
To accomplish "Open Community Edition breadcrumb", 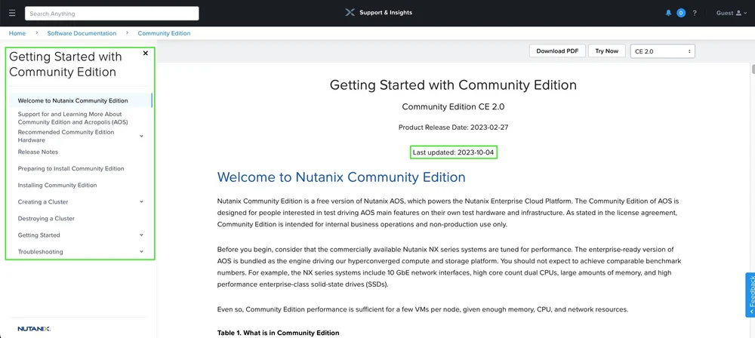I will click(164, 33).
